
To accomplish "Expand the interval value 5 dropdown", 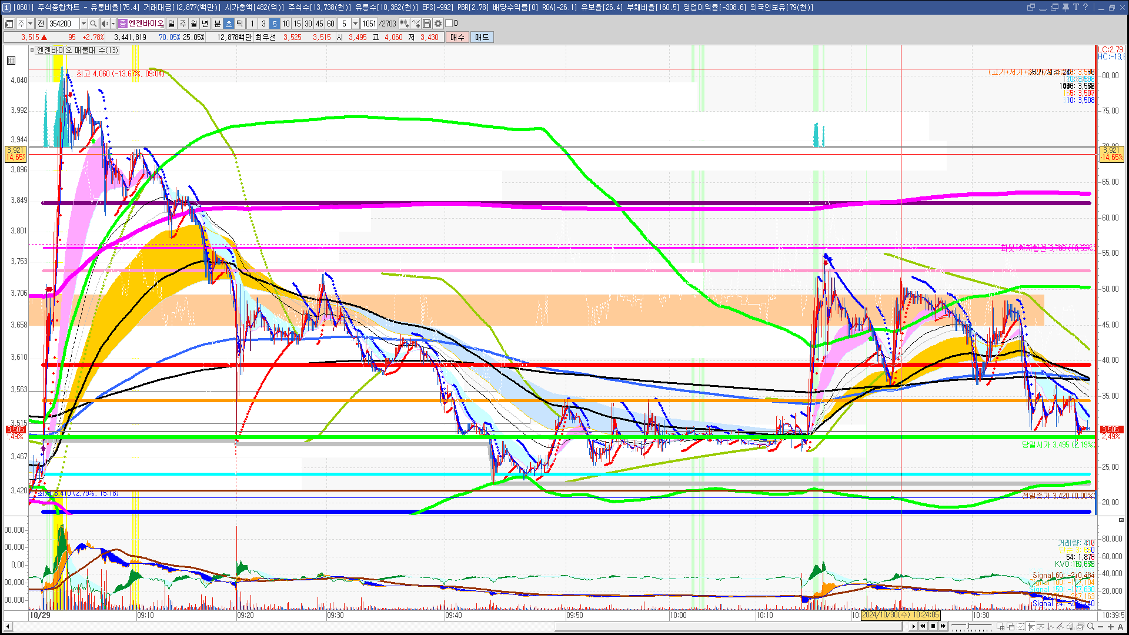I will coord(355,24).
